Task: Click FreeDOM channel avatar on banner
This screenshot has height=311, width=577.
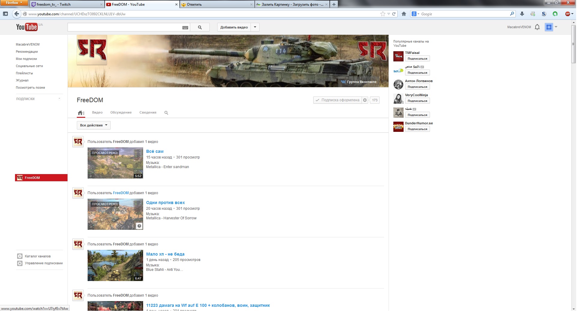Action: (x=92, y=50)
